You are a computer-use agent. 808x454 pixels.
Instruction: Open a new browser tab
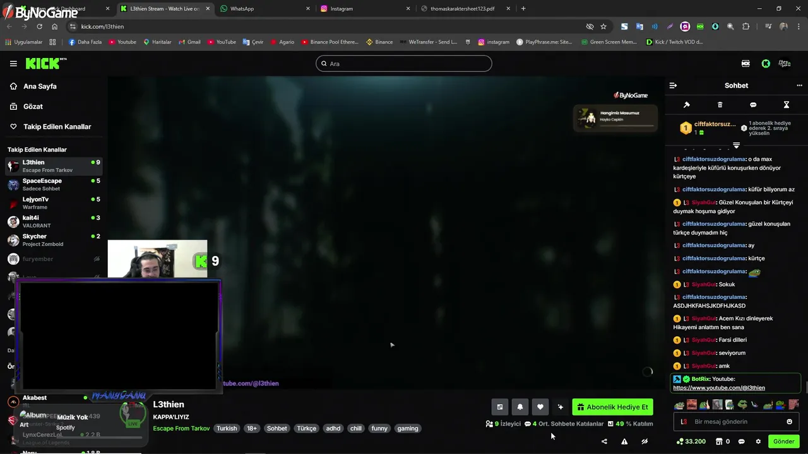pyautogui.click(x=523, y=9)
